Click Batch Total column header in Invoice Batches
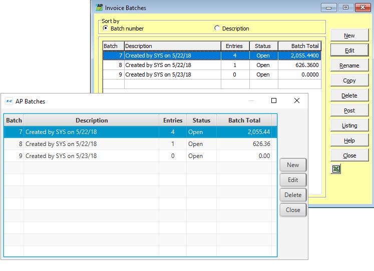 pos(299,46)
